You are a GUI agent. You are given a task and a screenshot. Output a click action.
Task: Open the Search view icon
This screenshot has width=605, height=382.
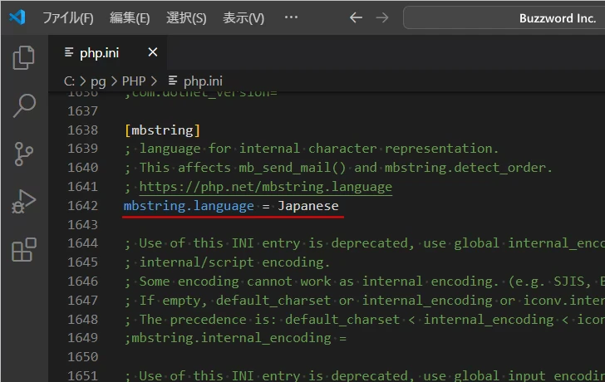tap(24, 105)
